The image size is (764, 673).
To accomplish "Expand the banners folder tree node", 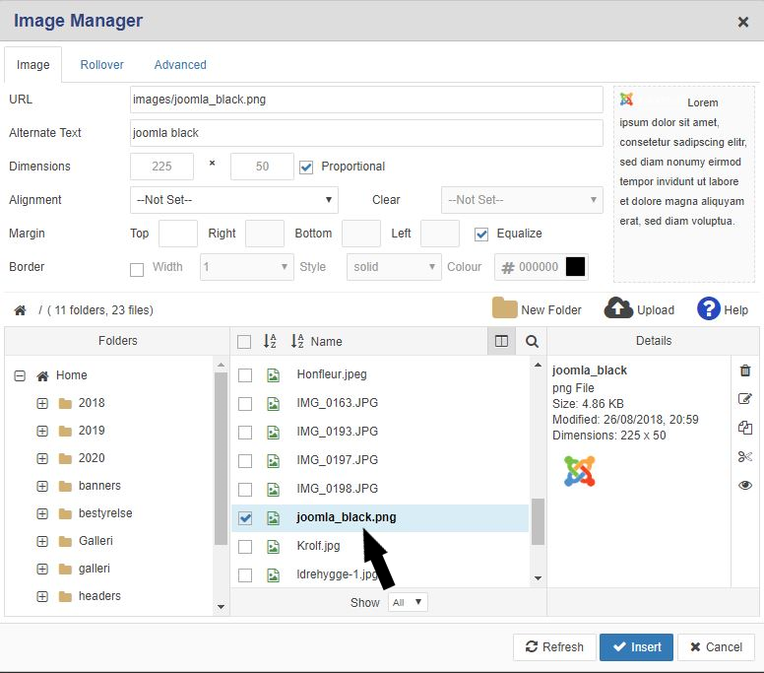I will (42, 486).
